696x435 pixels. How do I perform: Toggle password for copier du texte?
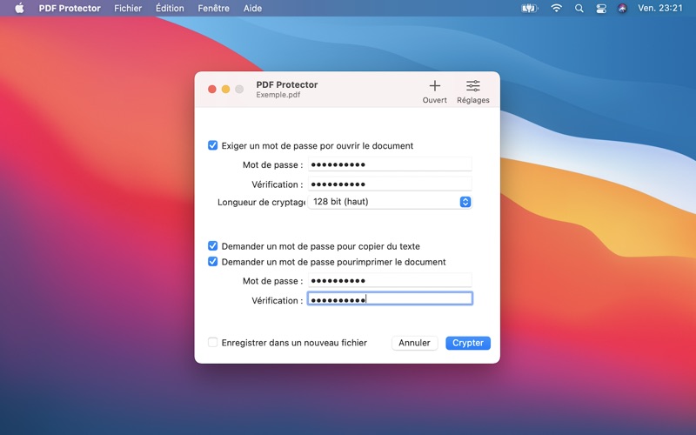point(212,246)
